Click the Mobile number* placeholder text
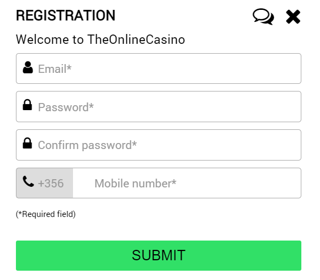Viewport: 320px width, 280px height. (136, 184)
